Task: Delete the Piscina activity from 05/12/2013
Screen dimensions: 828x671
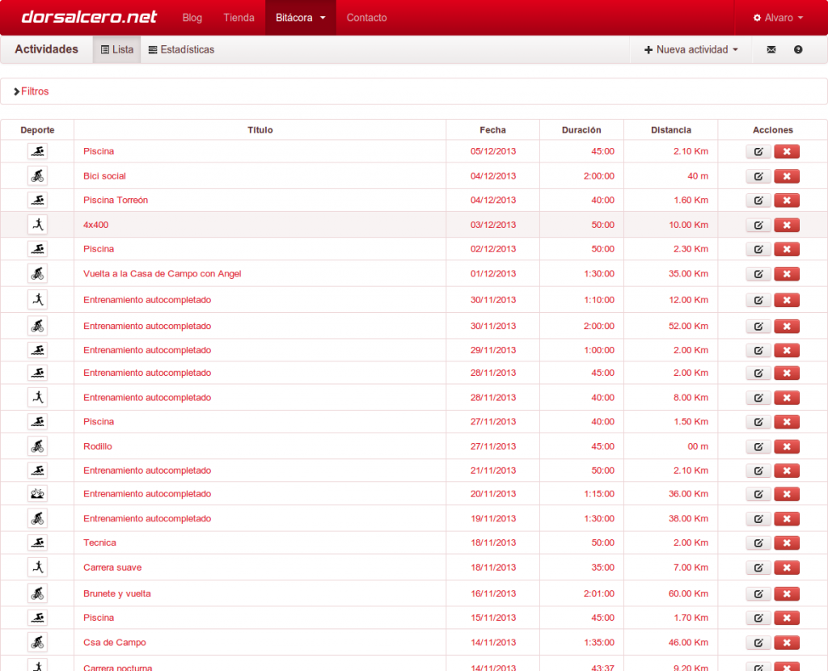Action: click(x=786, y=151)
